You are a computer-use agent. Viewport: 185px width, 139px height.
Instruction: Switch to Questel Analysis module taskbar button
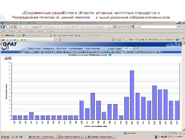tap(101, 137)
